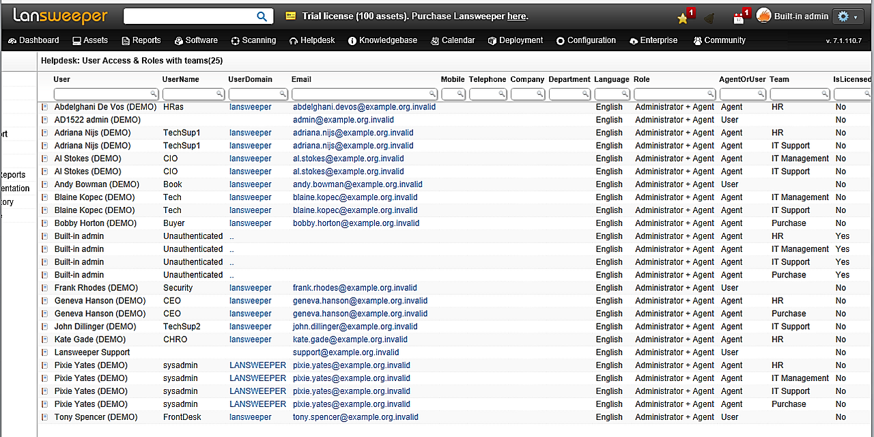Expand the Abdelghani De Vos row
This screenshot has height=437, width=874.
pos(44,107)
